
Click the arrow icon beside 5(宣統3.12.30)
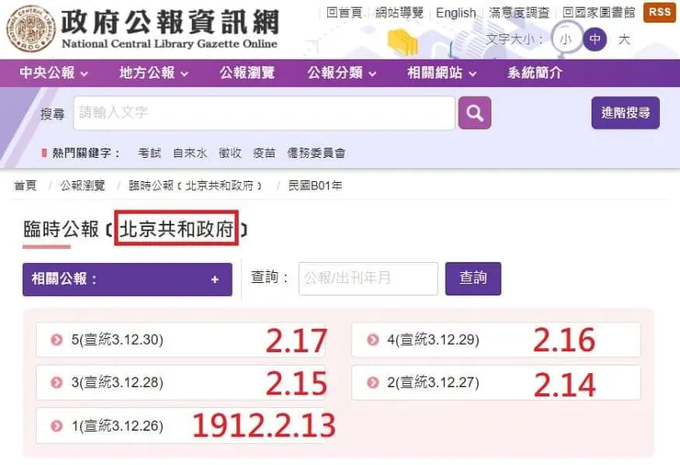pyautogui.click(x=57, y=340)
